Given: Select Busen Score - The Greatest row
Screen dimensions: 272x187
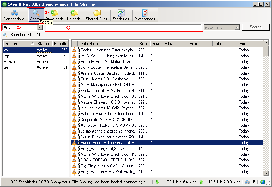Looking at the screenshot, I should point(168,143).
